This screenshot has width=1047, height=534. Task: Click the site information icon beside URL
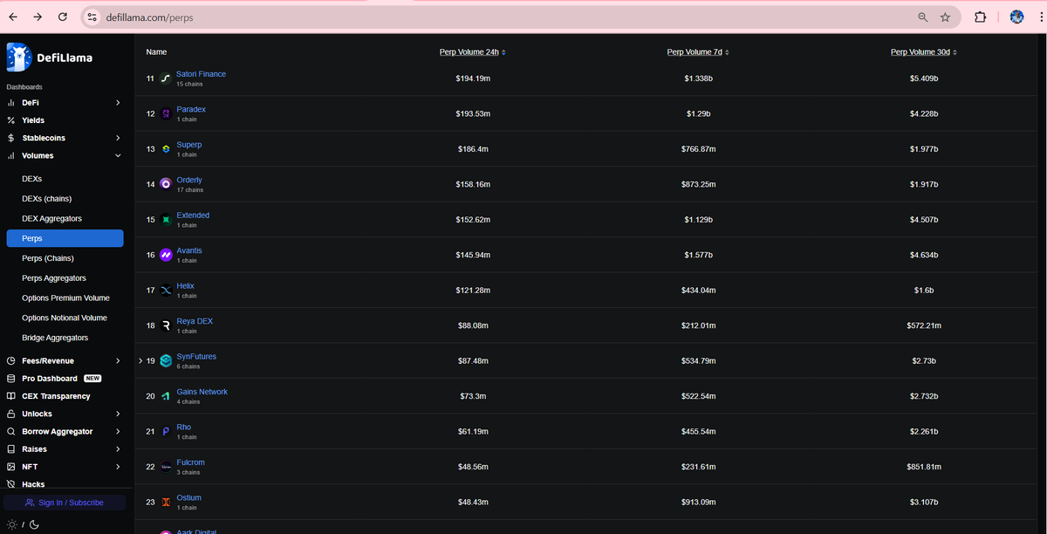[x=94, y=17]
